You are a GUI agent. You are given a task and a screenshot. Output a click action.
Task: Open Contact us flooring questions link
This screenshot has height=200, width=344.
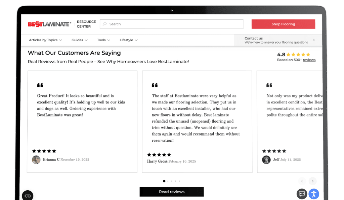coord(278,40)
